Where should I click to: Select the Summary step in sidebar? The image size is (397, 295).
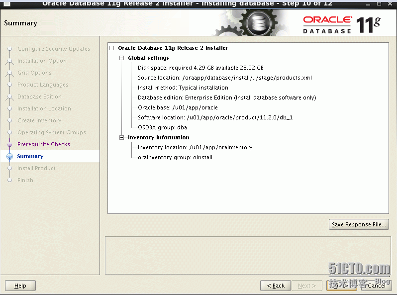30,156
